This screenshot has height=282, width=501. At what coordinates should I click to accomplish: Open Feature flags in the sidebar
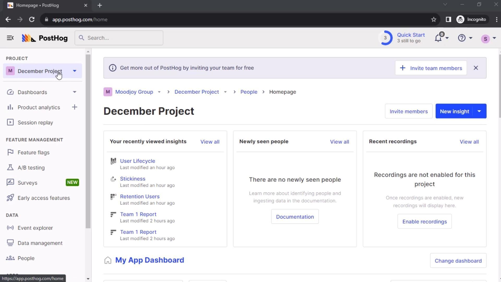(x=33, y=152)
